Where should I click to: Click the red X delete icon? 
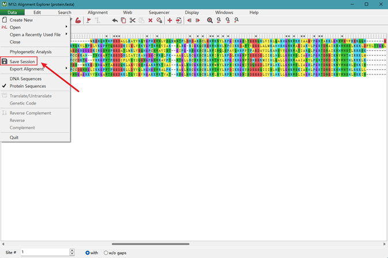click(x=150, y=20)
